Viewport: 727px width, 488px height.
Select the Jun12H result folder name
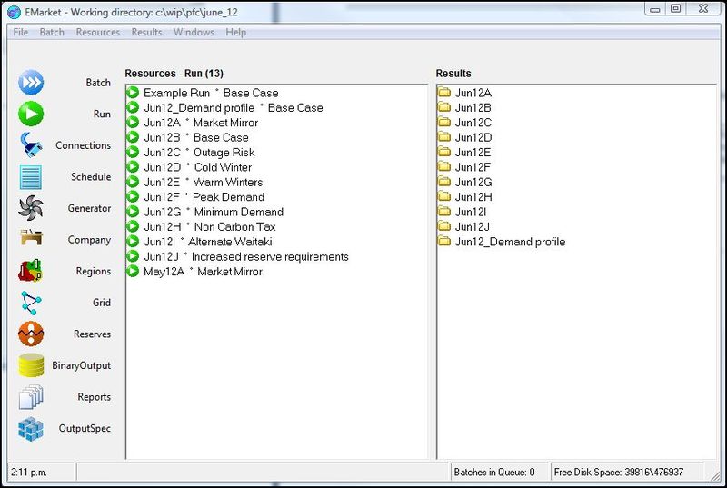click(473, 197)
